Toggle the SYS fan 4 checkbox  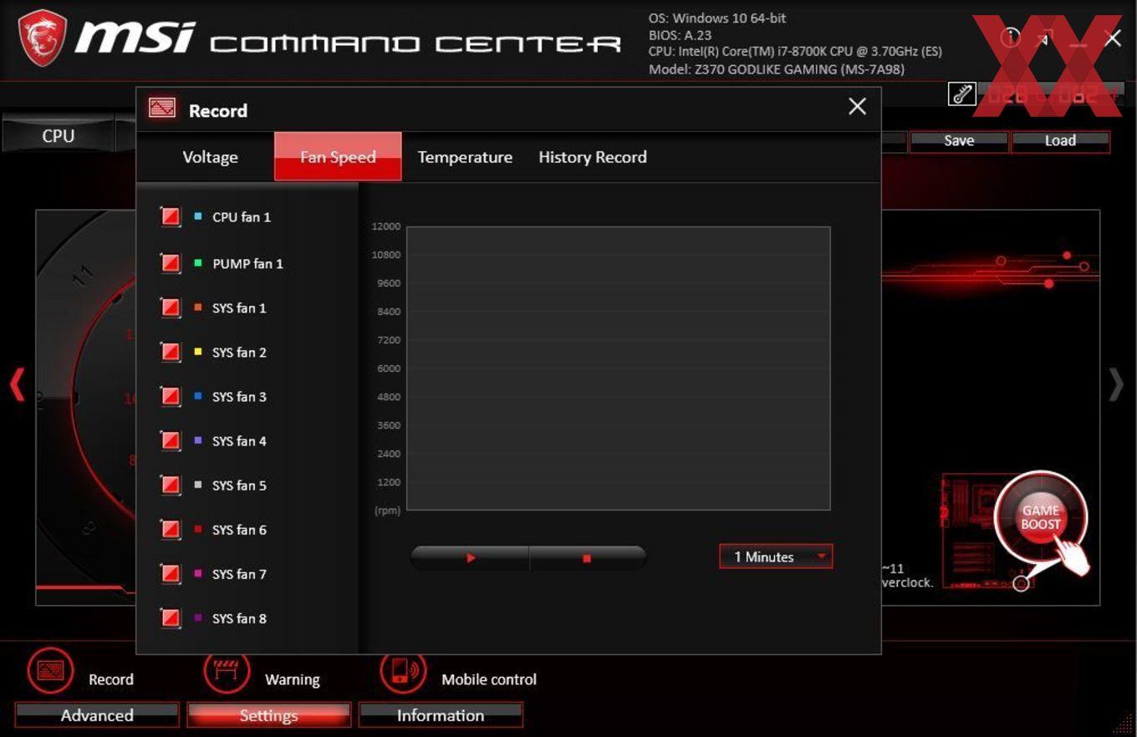[171, 440]
